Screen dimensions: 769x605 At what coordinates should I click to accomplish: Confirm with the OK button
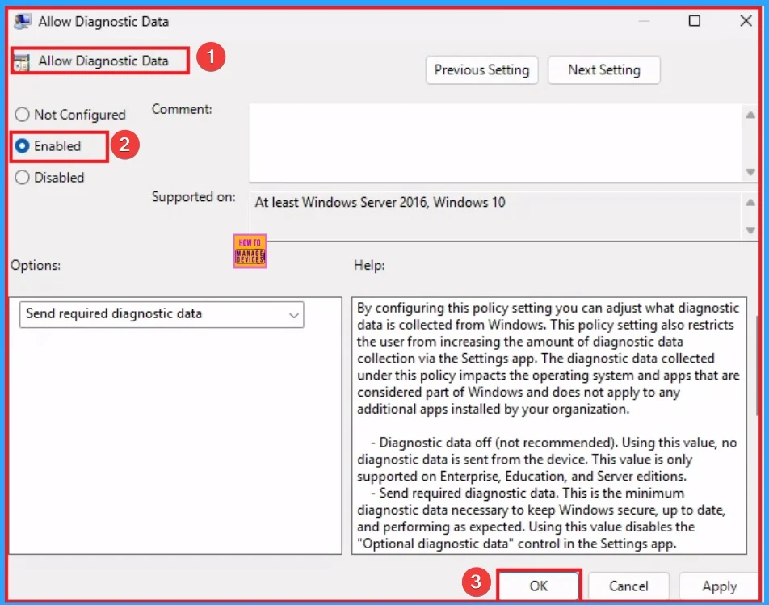538,586
